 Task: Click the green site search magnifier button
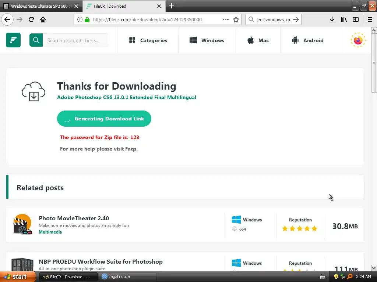[36, 40]
